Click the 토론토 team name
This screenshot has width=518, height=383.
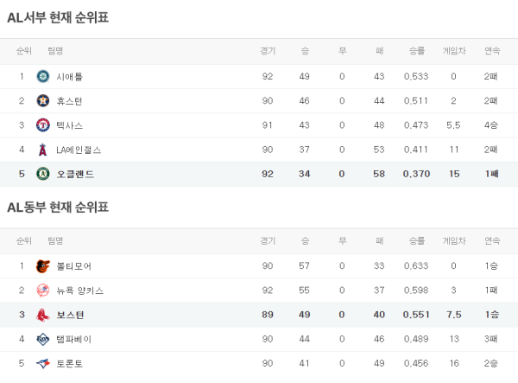click(69, 363)
